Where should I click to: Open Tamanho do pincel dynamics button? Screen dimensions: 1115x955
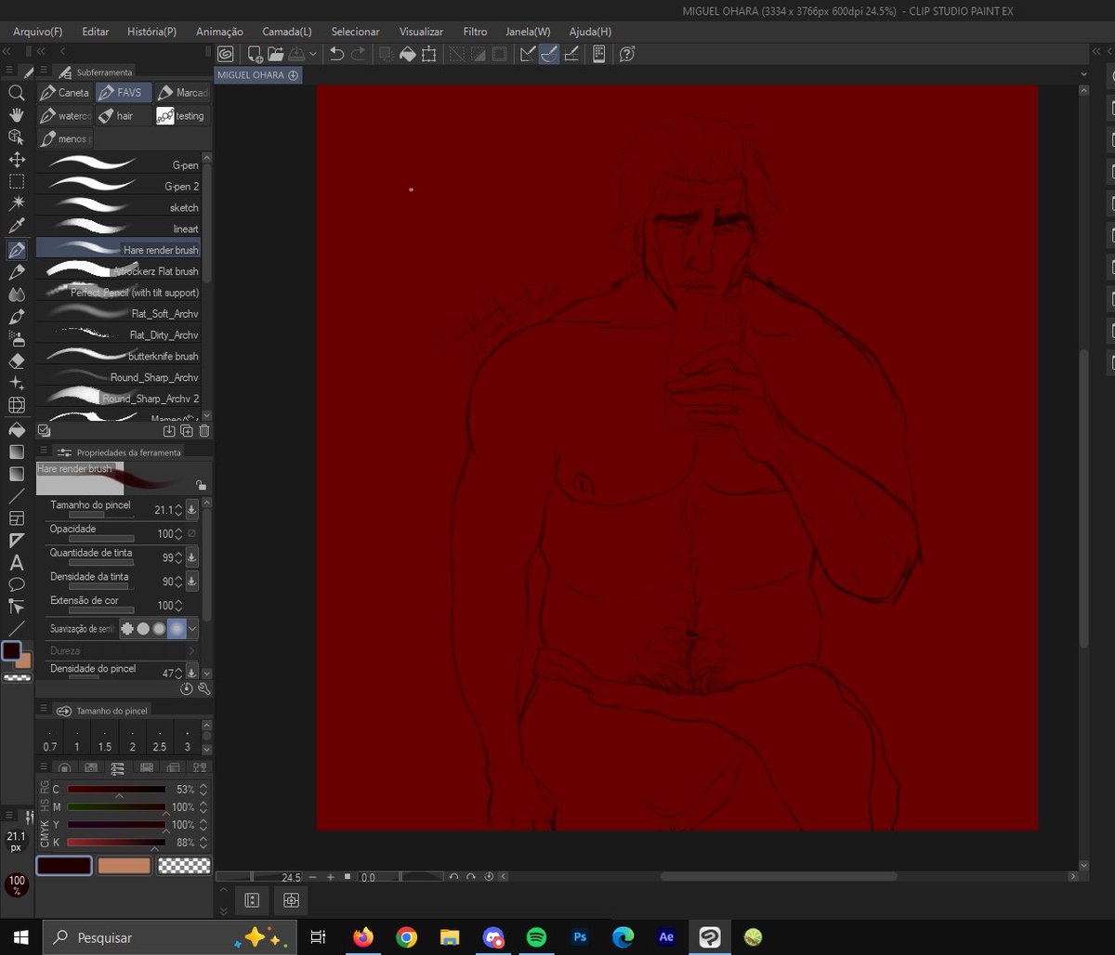(191, 509)
